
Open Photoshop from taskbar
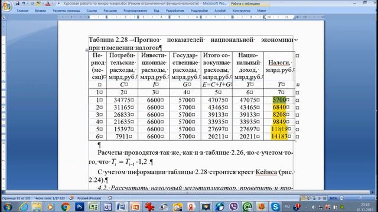click(x=79, y=207)
